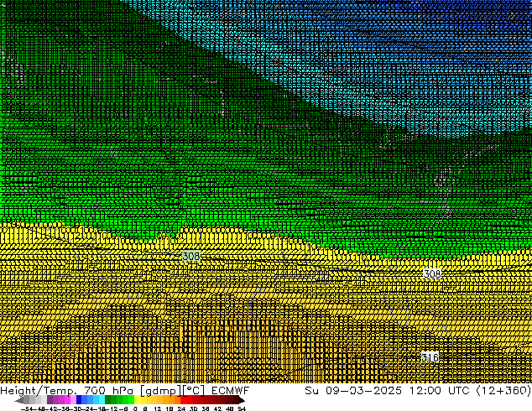Select the dark purple legend swatch
Viewport: 532px width, 411px height.
(x=50, y=399)
